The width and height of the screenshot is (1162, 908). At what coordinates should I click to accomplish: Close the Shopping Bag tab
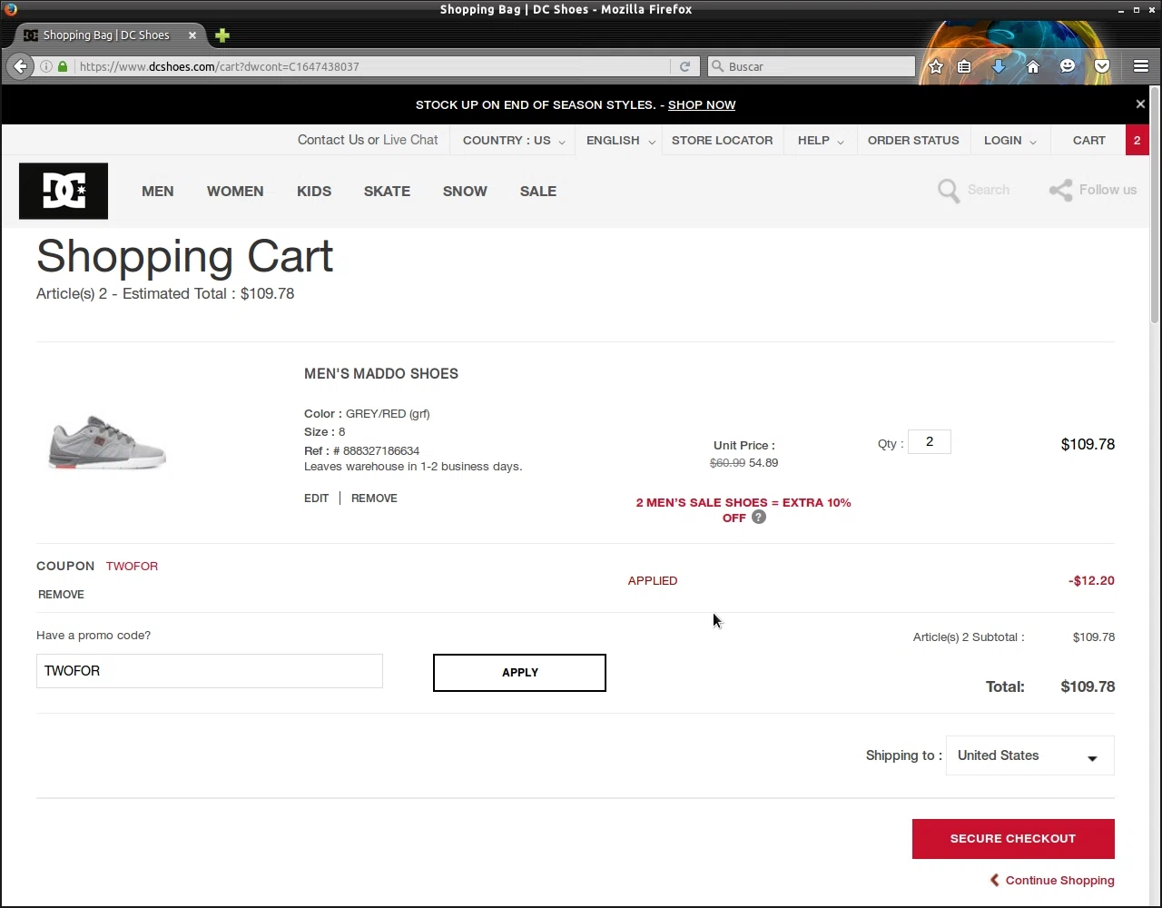pos(192,35)
